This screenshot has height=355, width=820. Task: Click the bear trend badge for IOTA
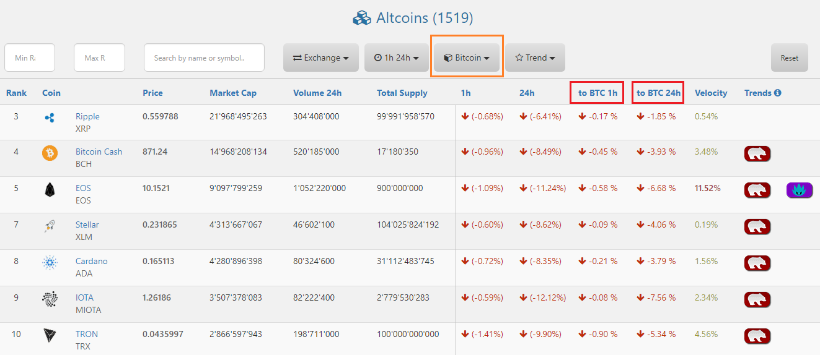pos(757,299)
